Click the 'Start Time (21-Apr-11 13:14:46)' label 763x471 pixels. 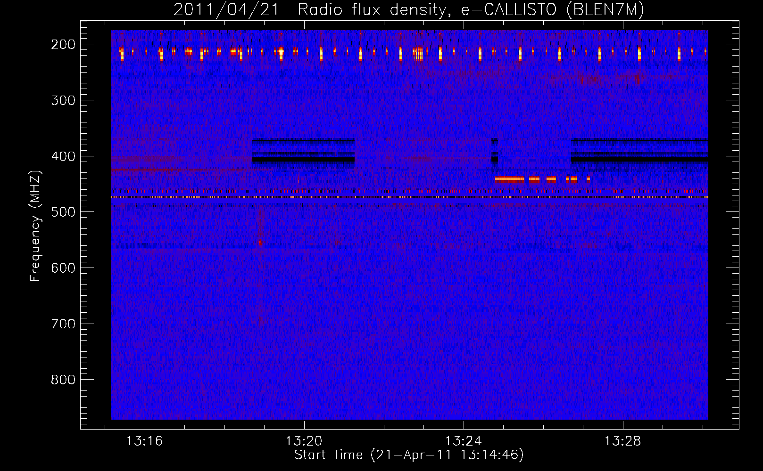tap(409, 455)
